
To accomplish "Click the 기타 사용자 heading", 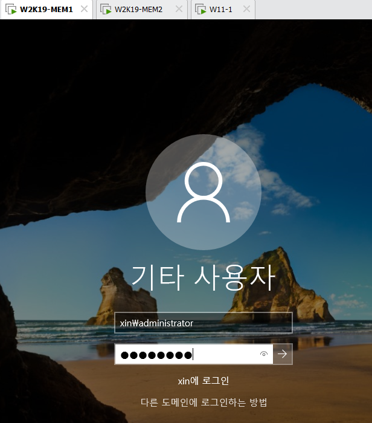I will click(x=204, y=278).
